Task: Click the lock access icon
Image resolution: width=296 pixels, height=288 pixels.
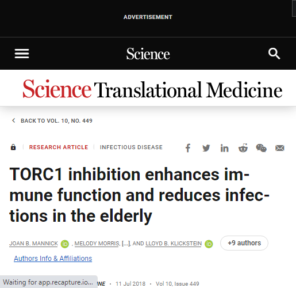Action: [x=13, y=147]
